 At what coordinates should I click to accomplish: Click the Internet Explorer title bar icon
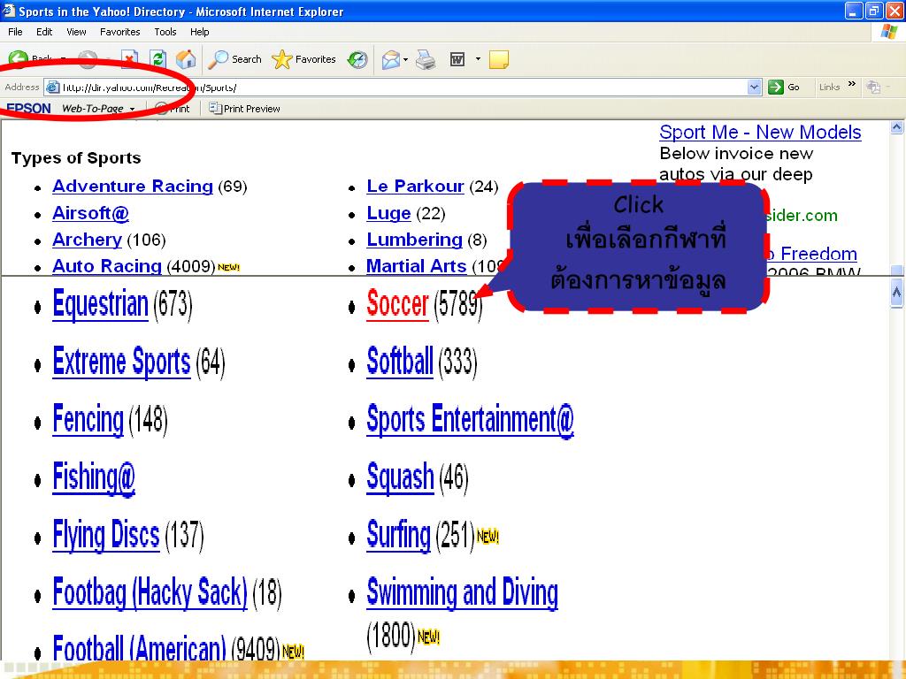point(8,11)
